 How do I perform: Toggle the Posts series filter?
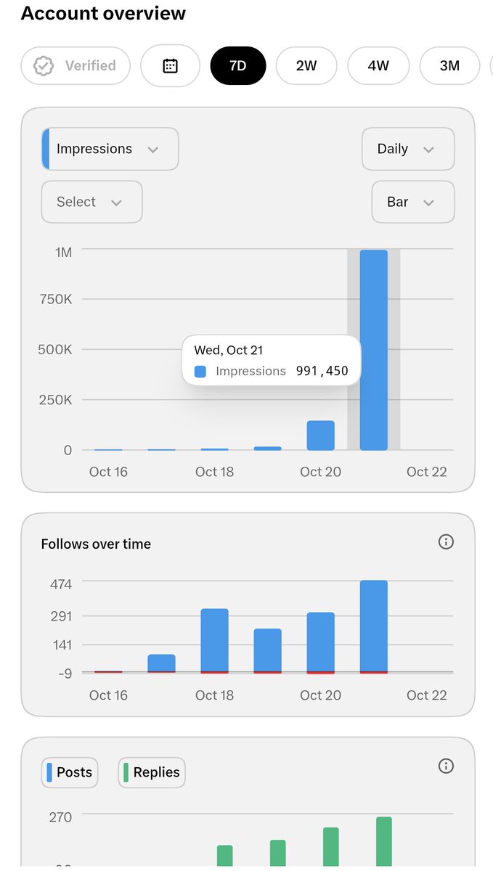[70, 772]
